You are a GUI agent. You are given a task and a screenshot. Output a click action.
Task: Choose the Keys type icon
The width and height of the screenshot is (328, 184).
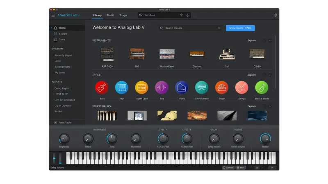click(x=121, y=88)
